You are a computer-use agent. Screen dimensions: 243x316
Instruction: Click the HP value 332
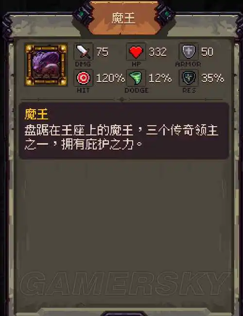pos(157,52)
